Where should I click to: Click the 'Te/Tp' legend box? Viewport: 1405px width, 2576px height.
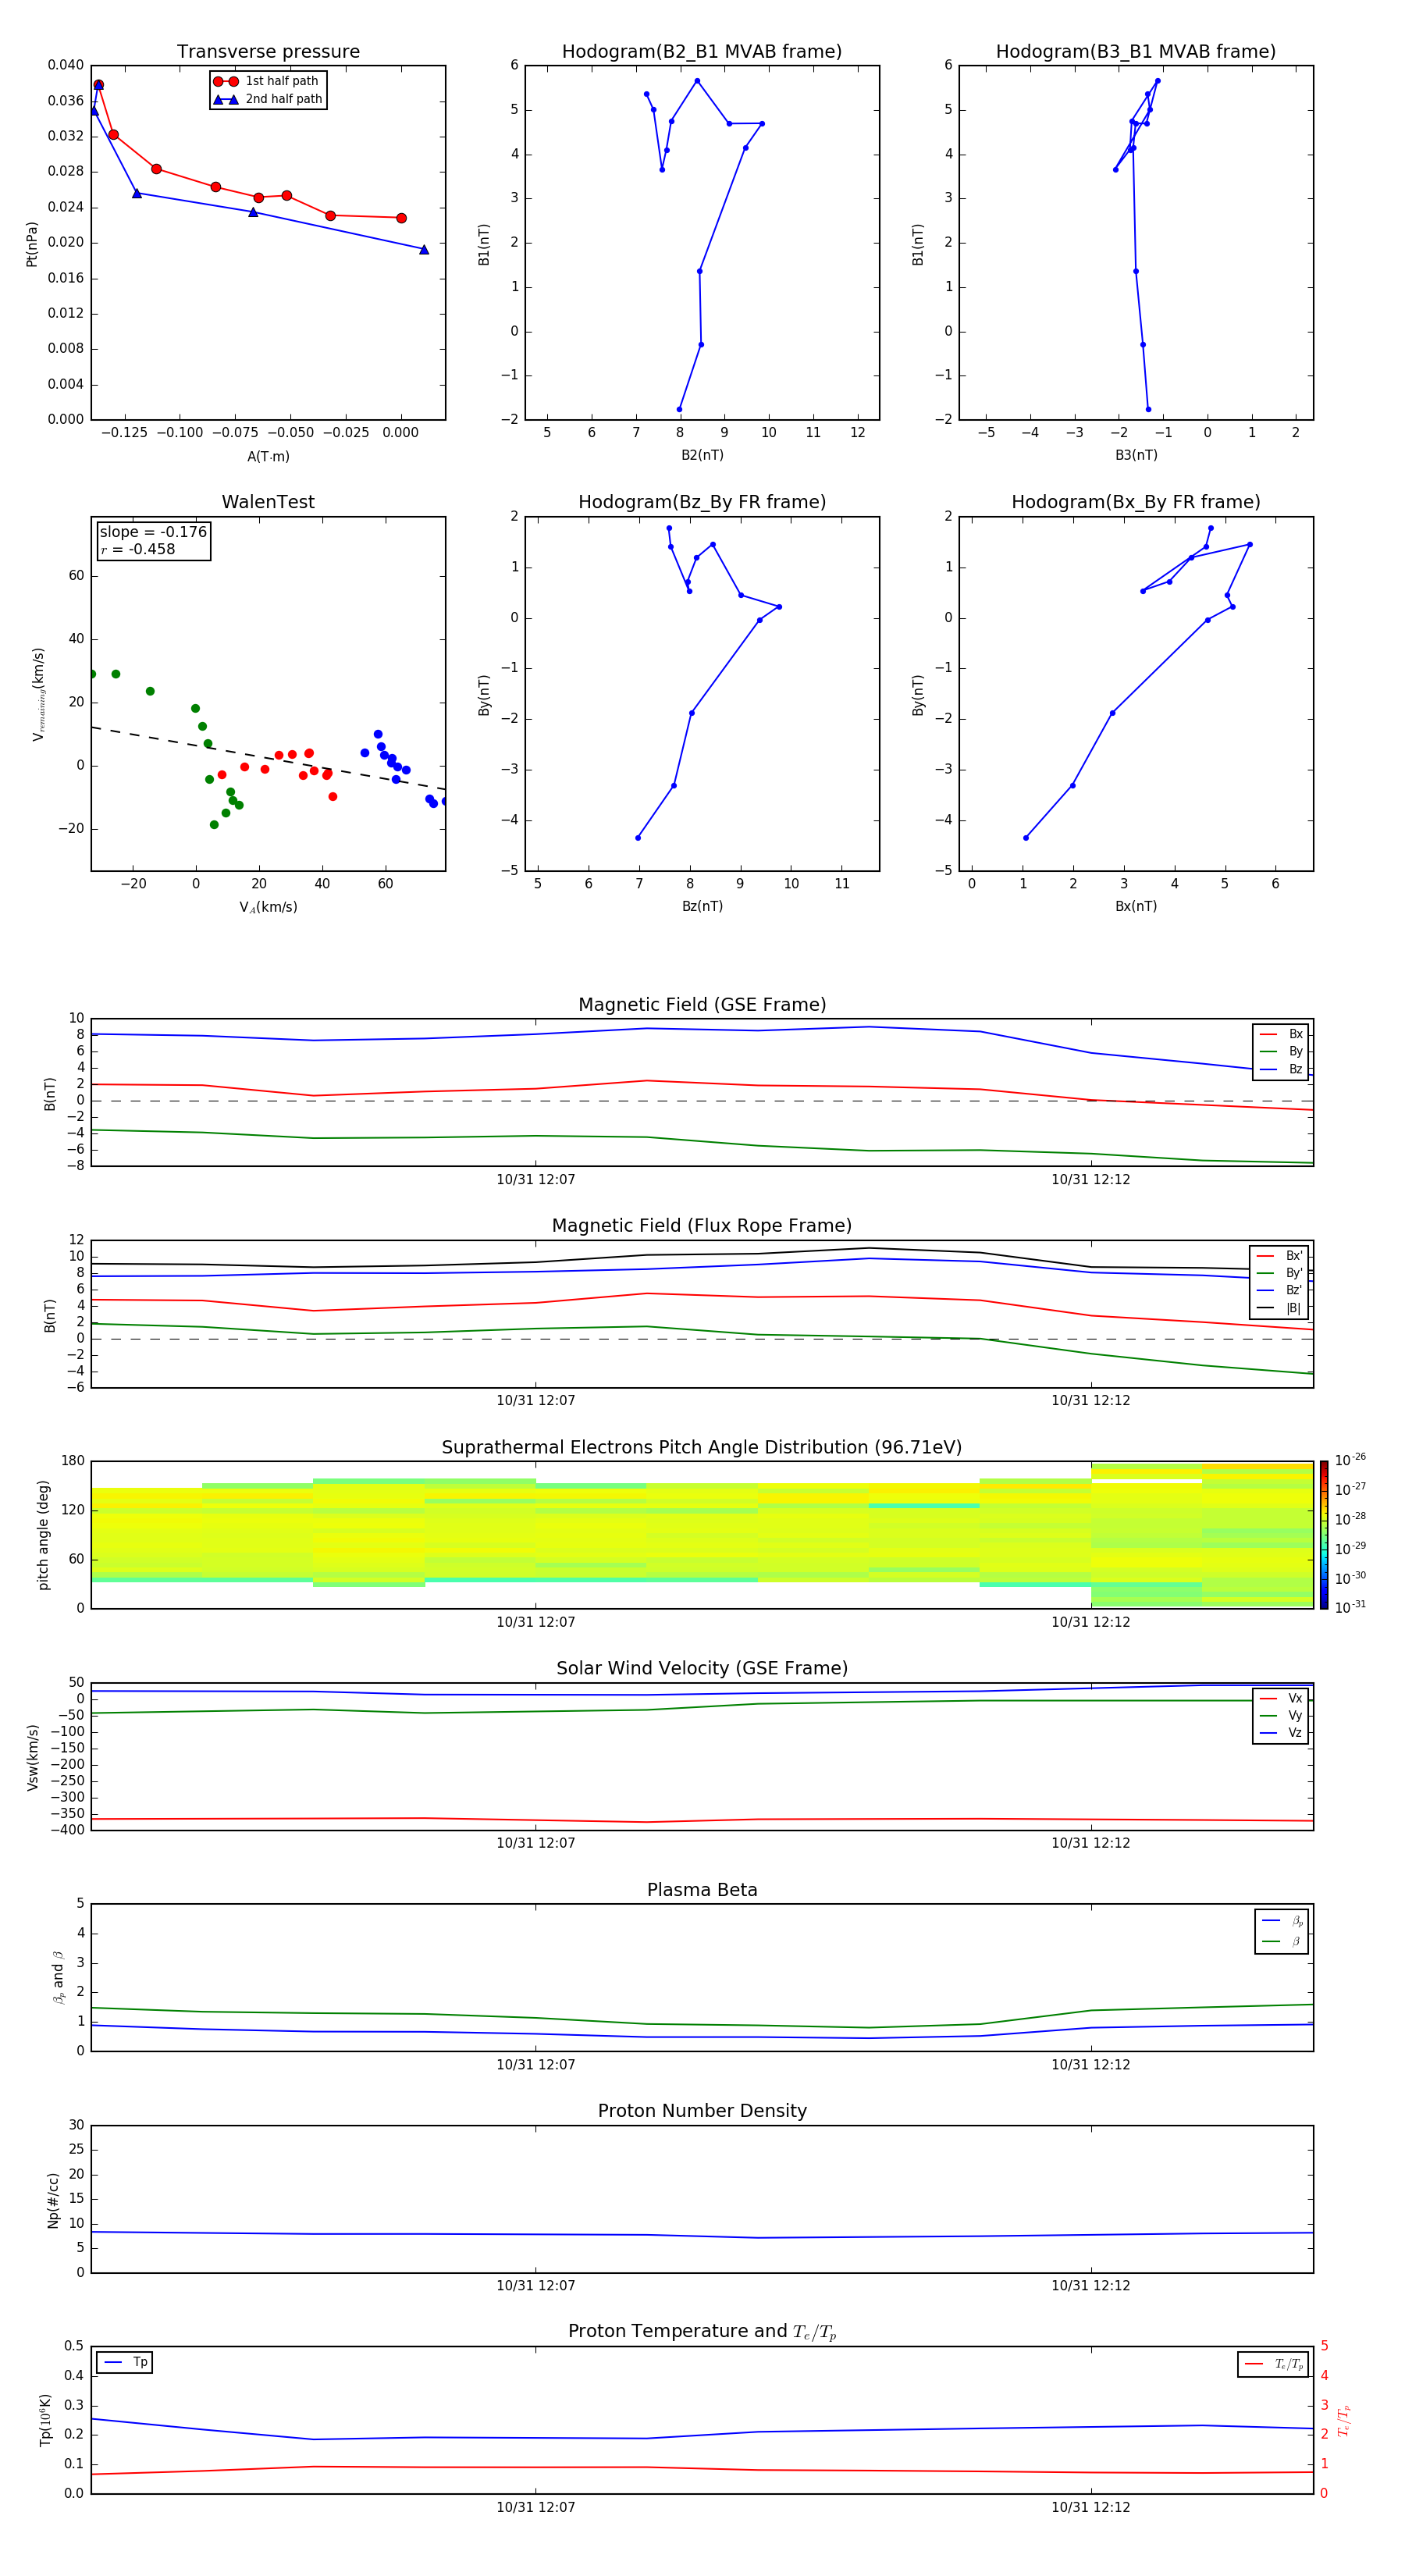pos(1272,2364)
